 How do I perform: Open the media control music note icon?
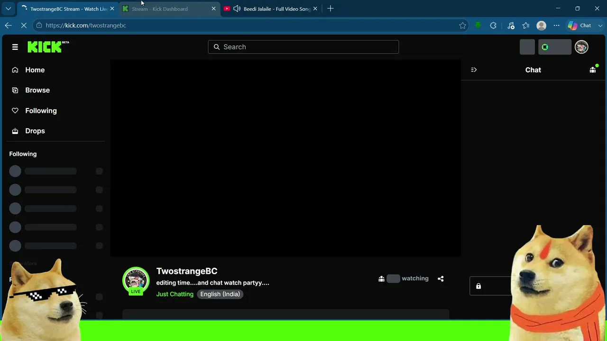511,26
